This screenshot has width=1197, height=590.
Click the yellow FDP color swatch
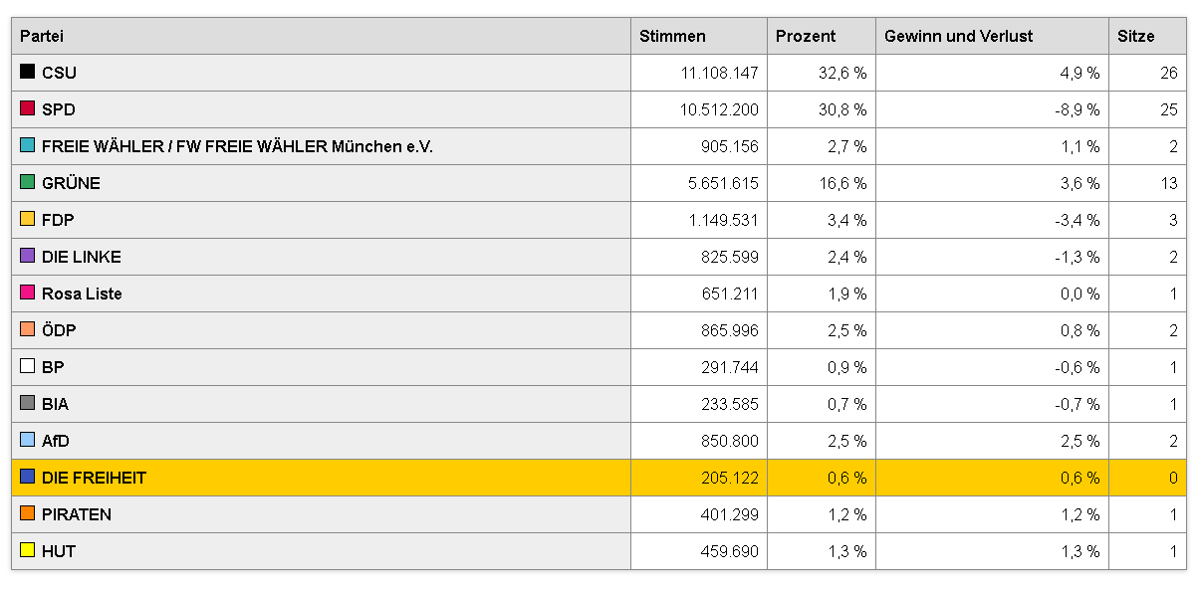click(28, 219)
